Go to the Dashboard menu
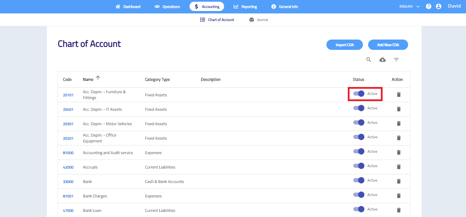 coord(128,7)
